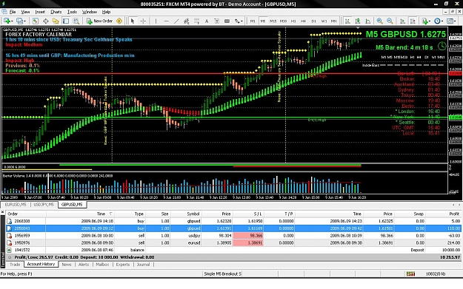Close the Terminal panel with its X

pyautogui.click(x=3, y=212)
